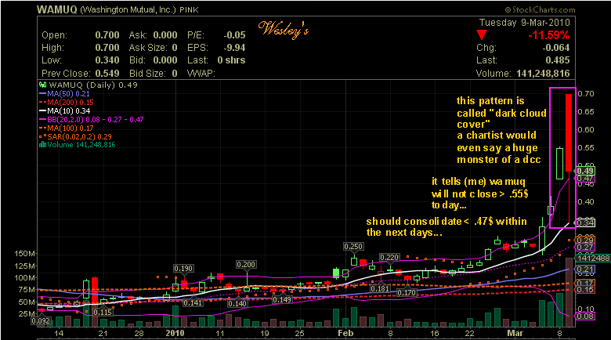Click the 0.08 lower band axis tag

click(585, 316)
